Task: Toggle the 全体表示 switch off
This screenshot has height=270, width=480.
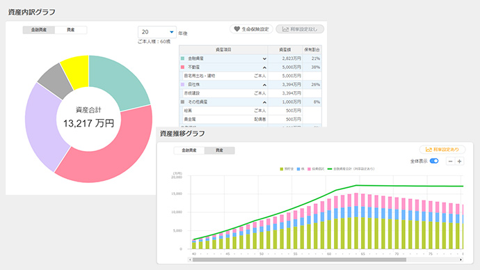Action: pos(434,161)
